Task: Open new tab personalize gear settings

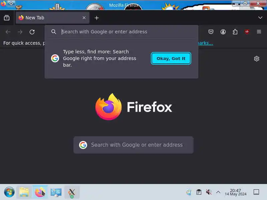Action: click(x=257, y=59)
